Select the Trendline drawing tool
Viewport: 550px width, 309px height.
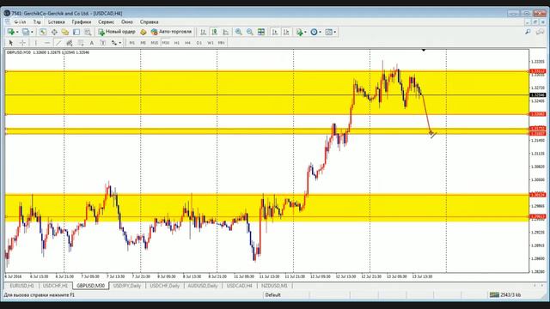coord(58,43)
